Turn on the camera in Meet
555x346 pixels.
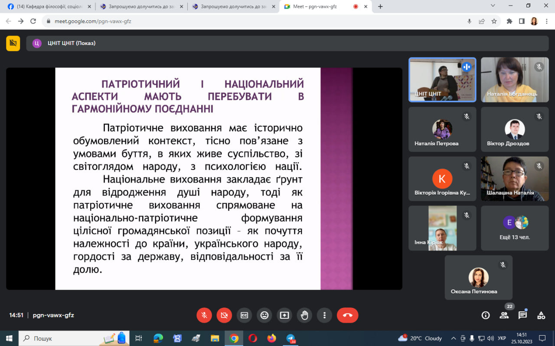(x=224, y=315)
